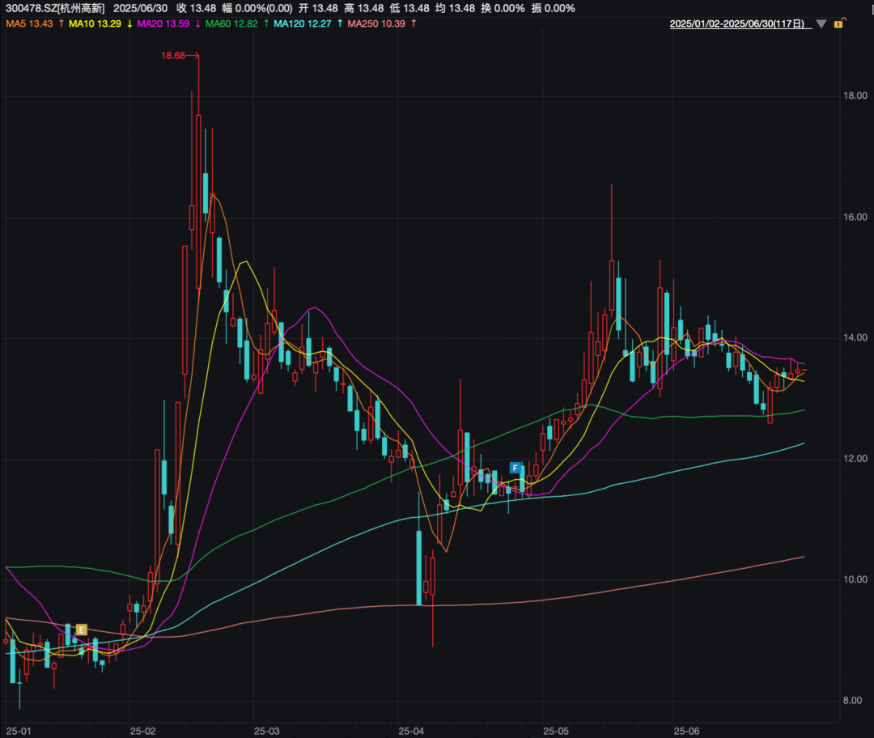Click the 均 13.48 average price value

coord(455,8)
